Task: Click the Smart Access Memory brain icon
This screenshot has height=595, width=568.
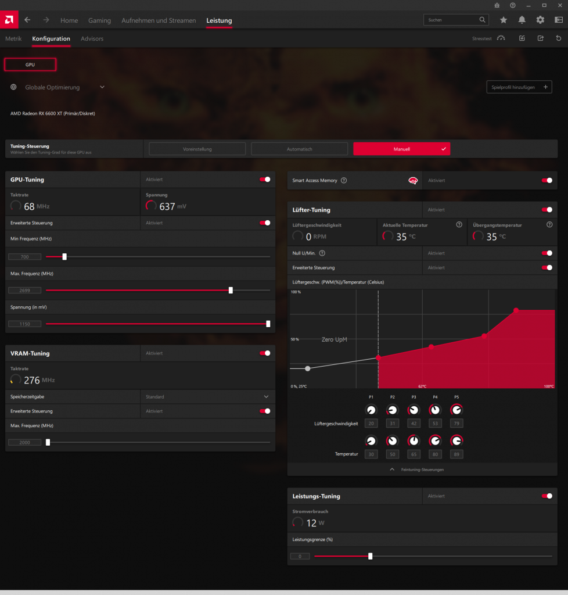Action: point(413,181)
